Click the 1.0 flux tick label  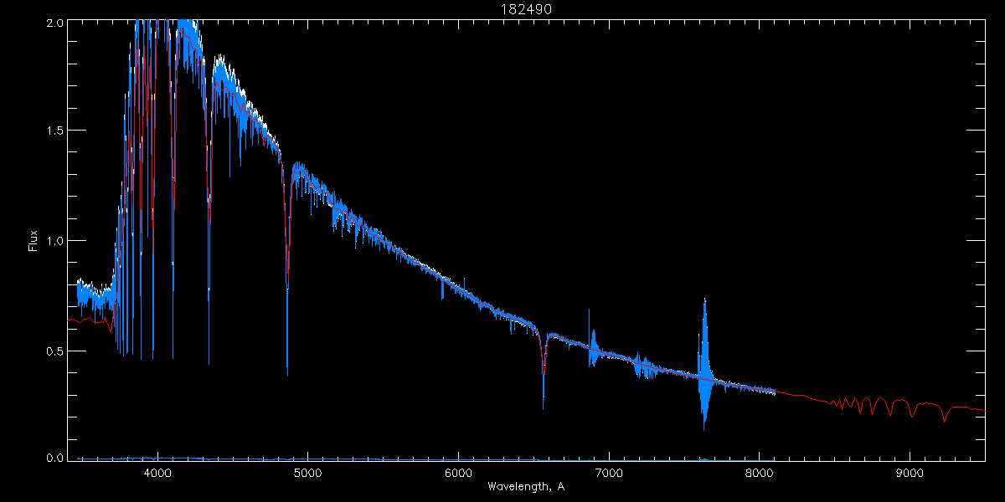(54, 241)
